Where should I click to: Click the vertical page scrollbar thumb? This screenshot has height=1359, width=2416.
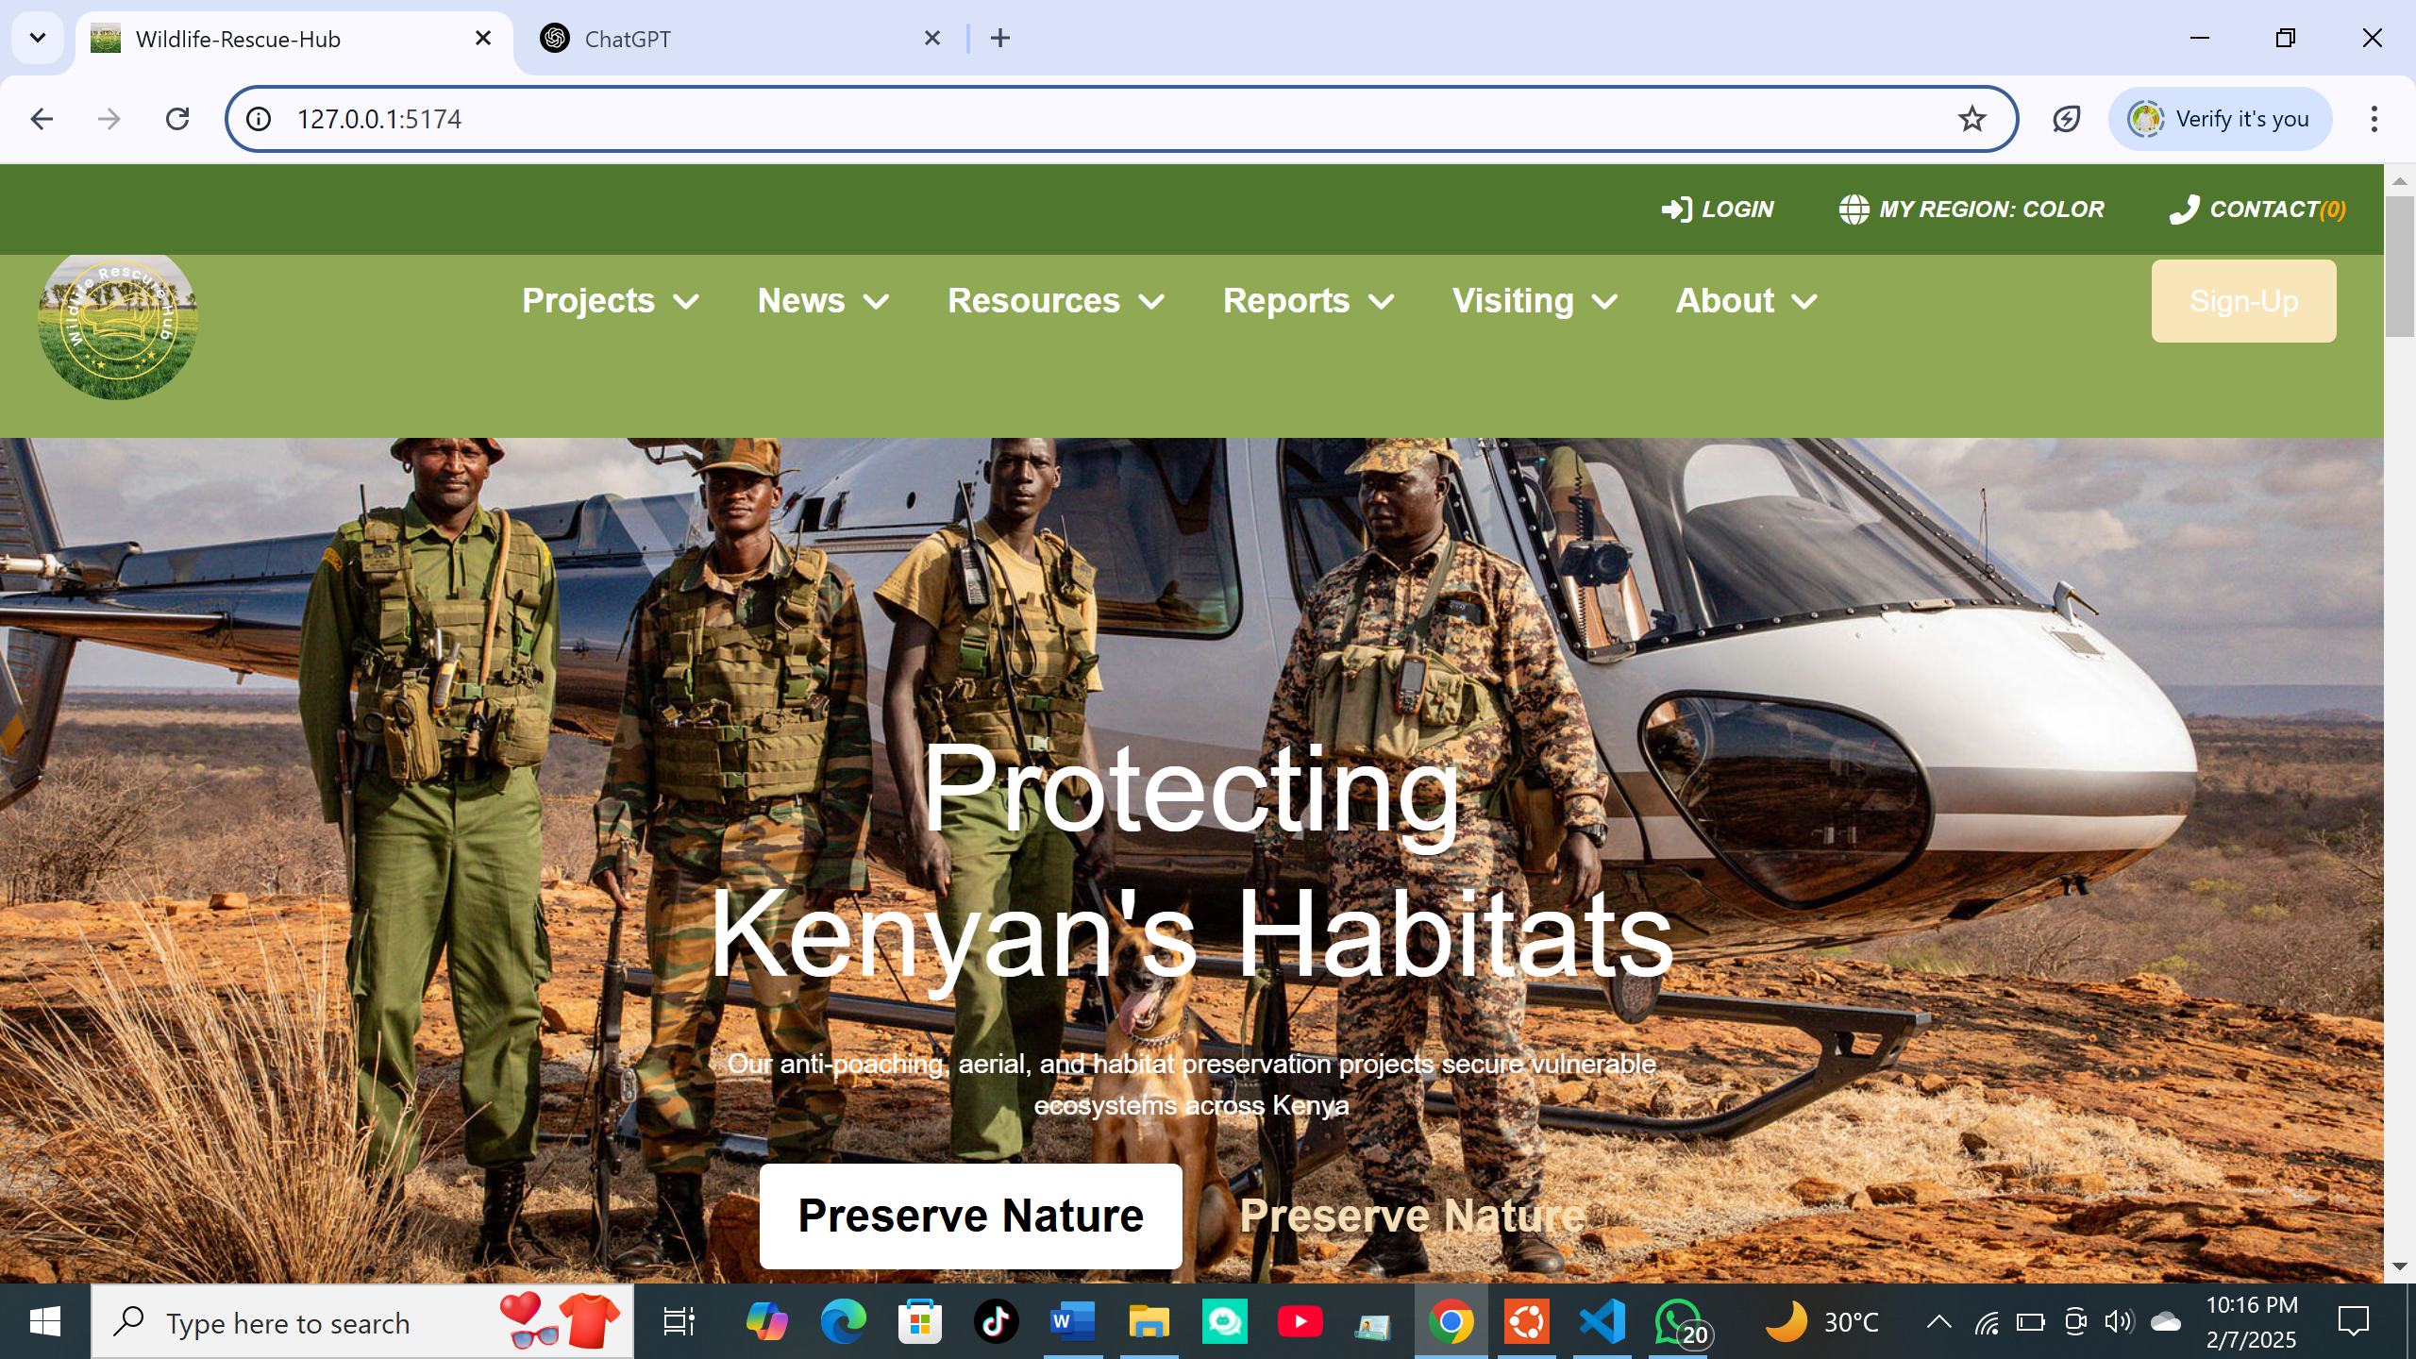pyautogui.click(x=2399, y=264)
